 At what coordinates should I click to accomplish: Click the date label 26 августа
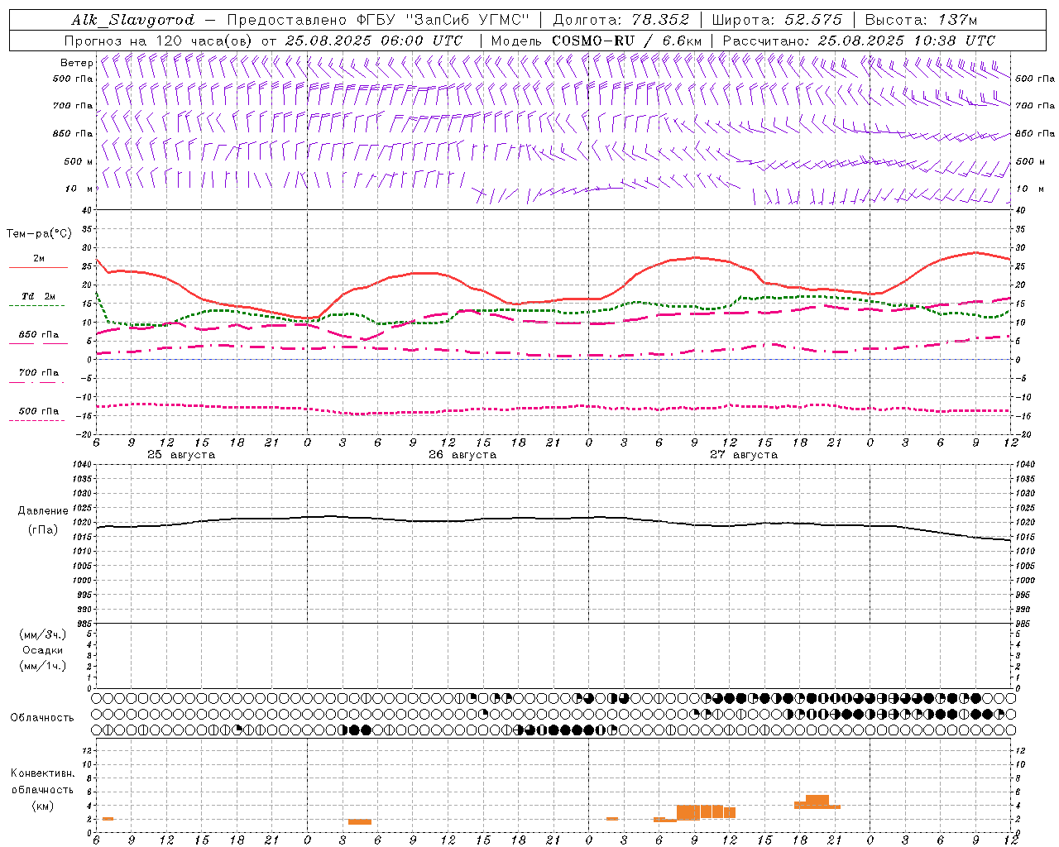click(462, 455)
